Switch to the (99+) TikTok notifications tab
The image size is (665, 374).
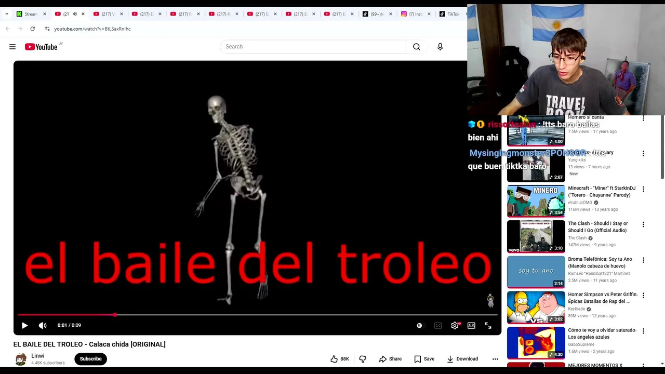click(x=374, y=14)
